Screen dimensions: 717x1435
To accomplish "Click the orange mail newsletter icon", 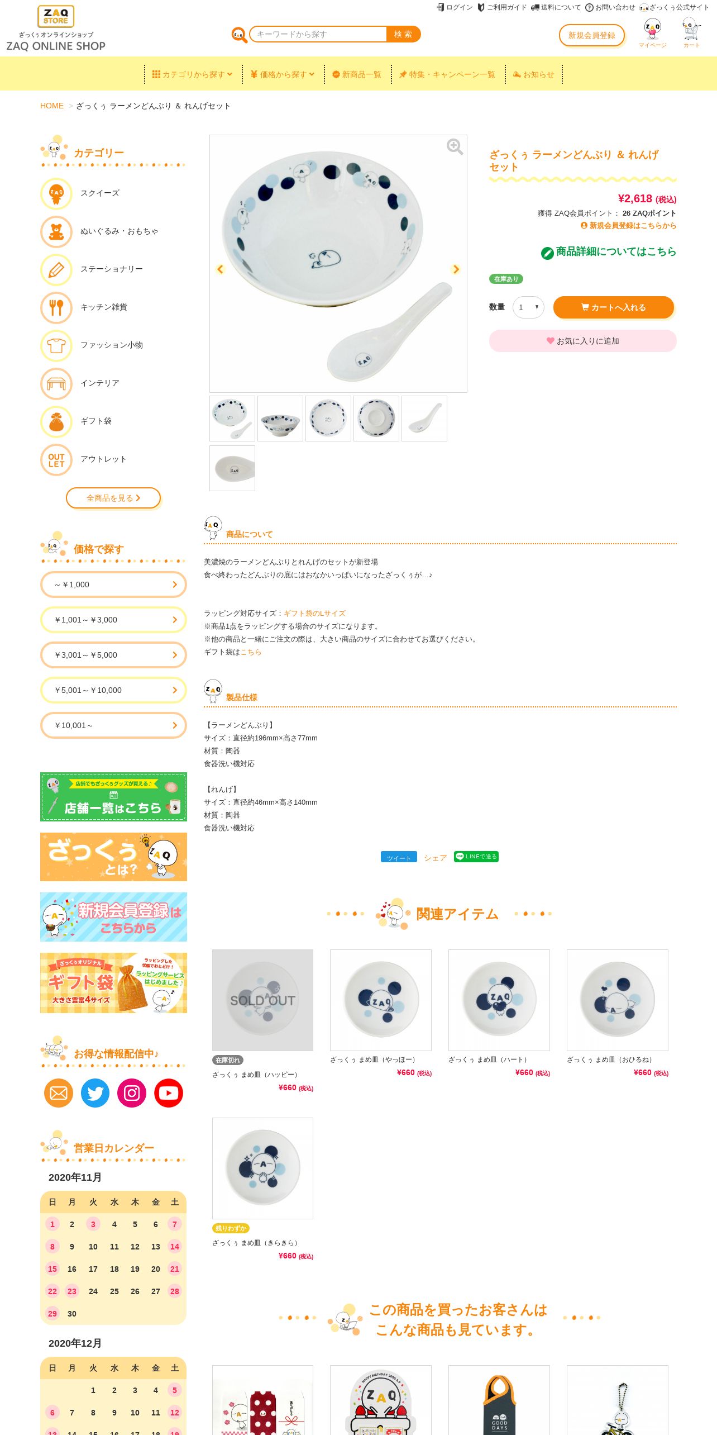I will 58,1092.
